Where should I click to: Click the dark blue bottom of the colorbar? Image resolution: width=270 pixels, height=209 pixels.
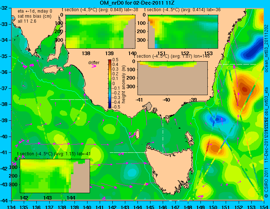(110, 106)
